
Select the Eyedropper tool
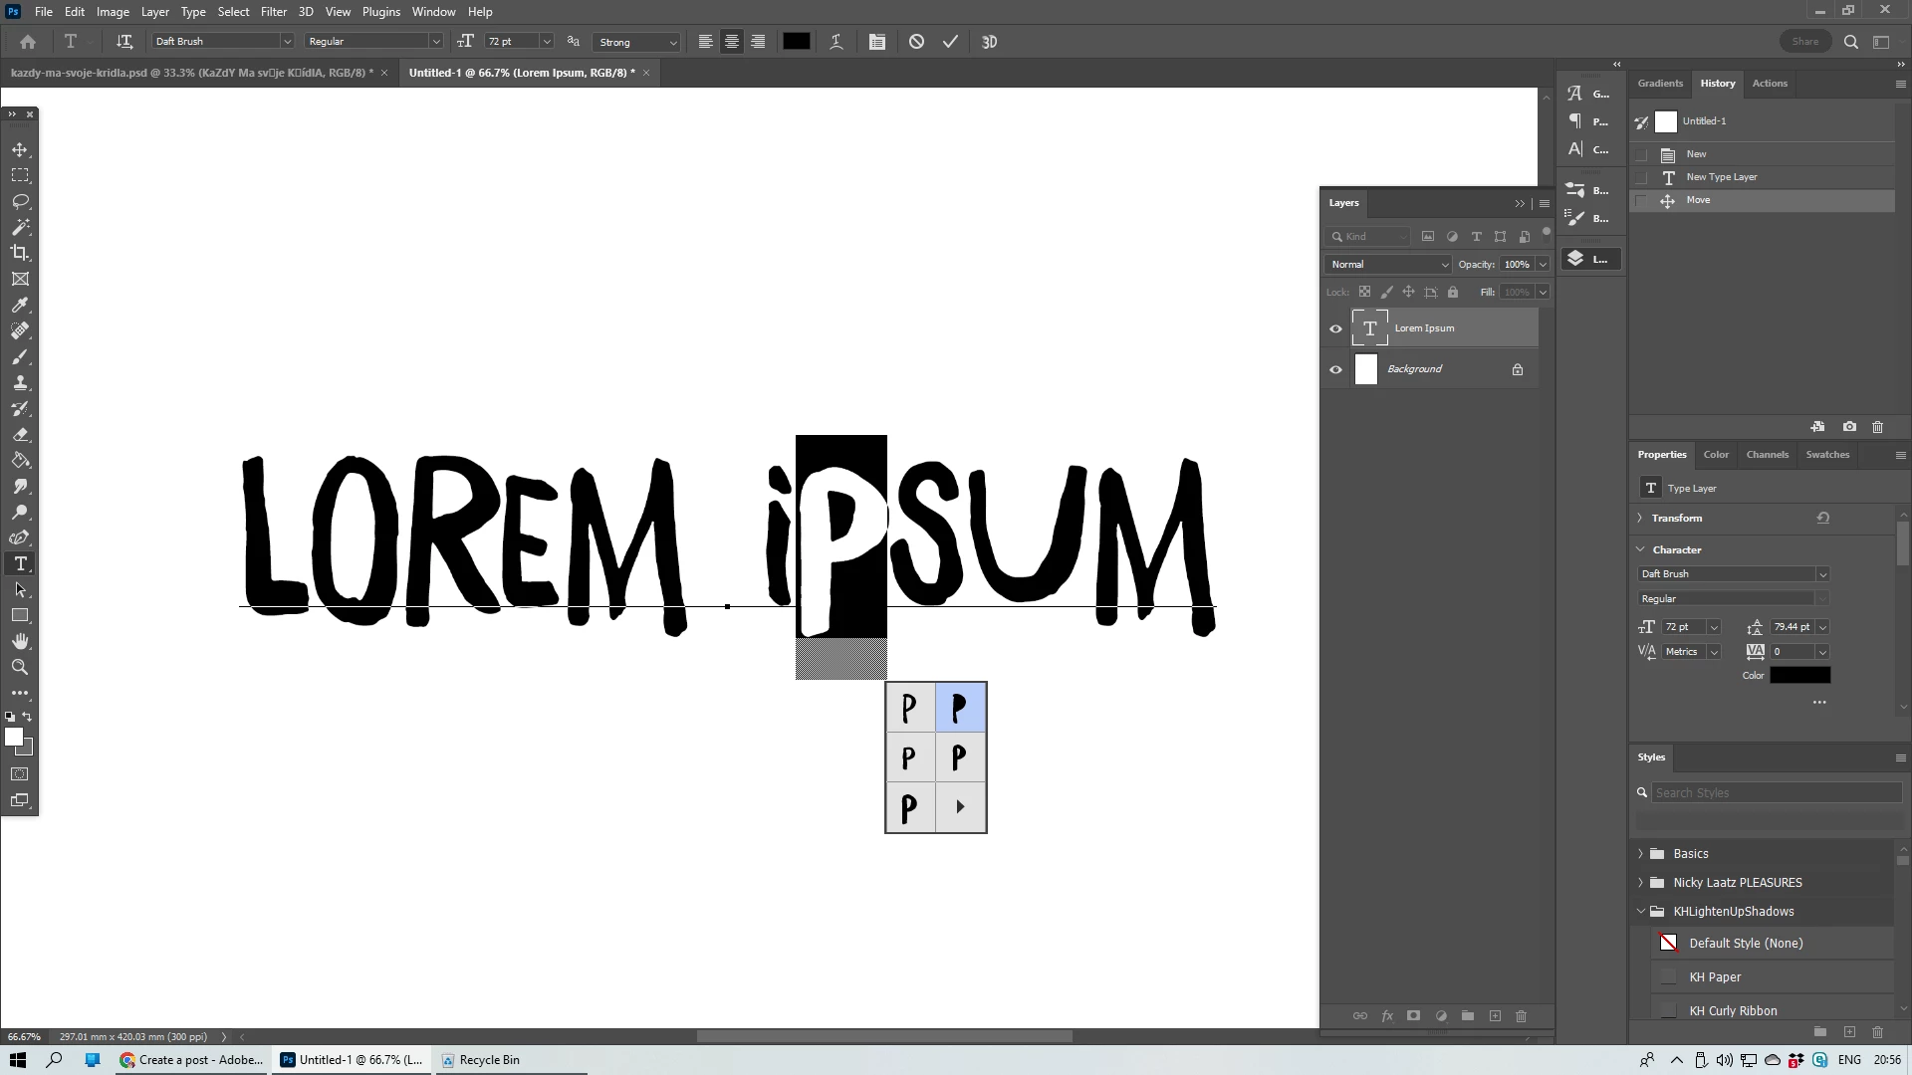point(20,306)
